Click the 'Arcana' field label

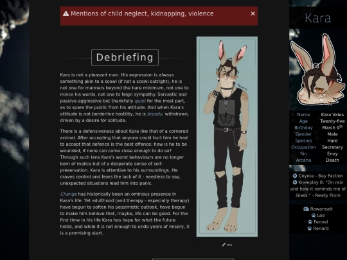pos(303,160)
